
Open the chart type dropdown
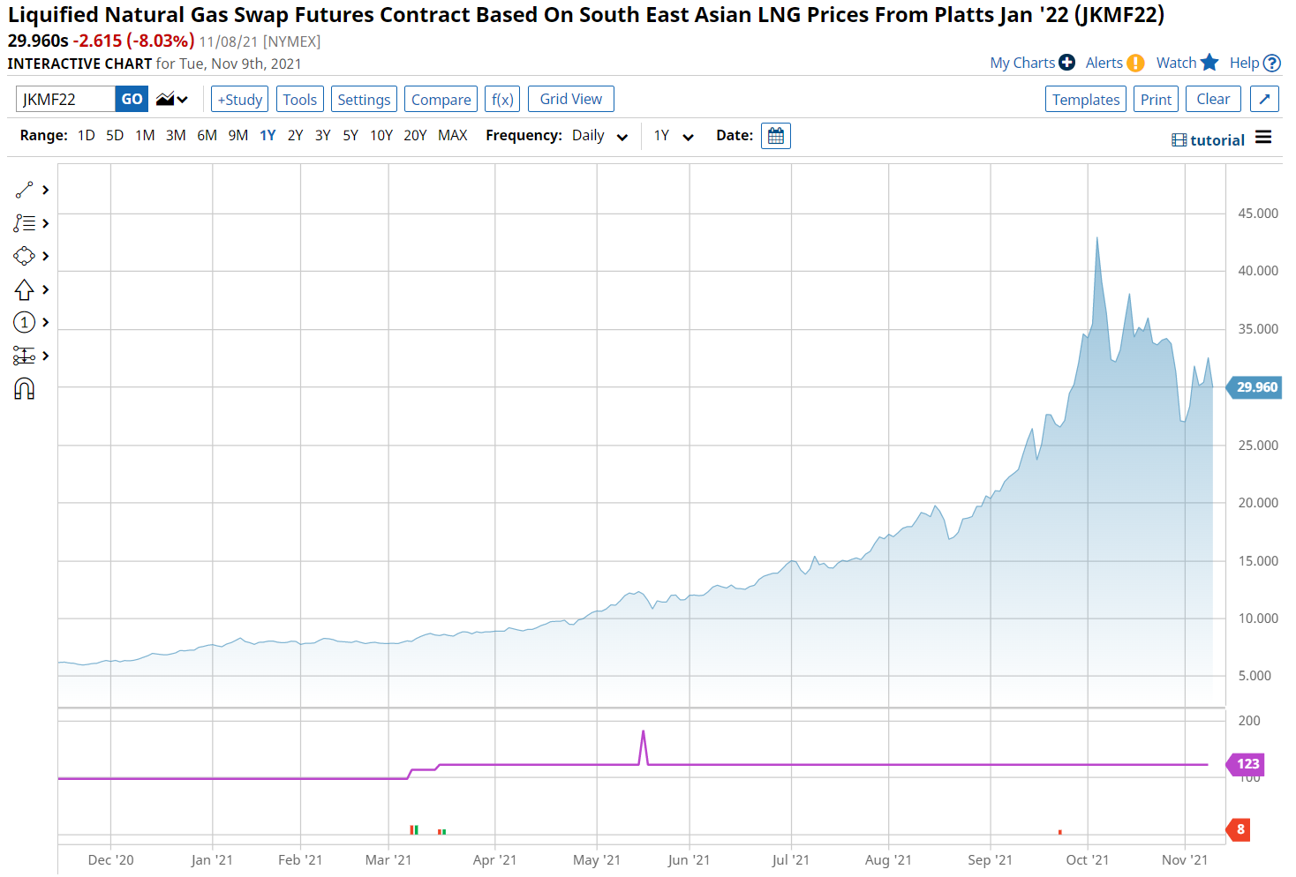[x=172, y=100]
